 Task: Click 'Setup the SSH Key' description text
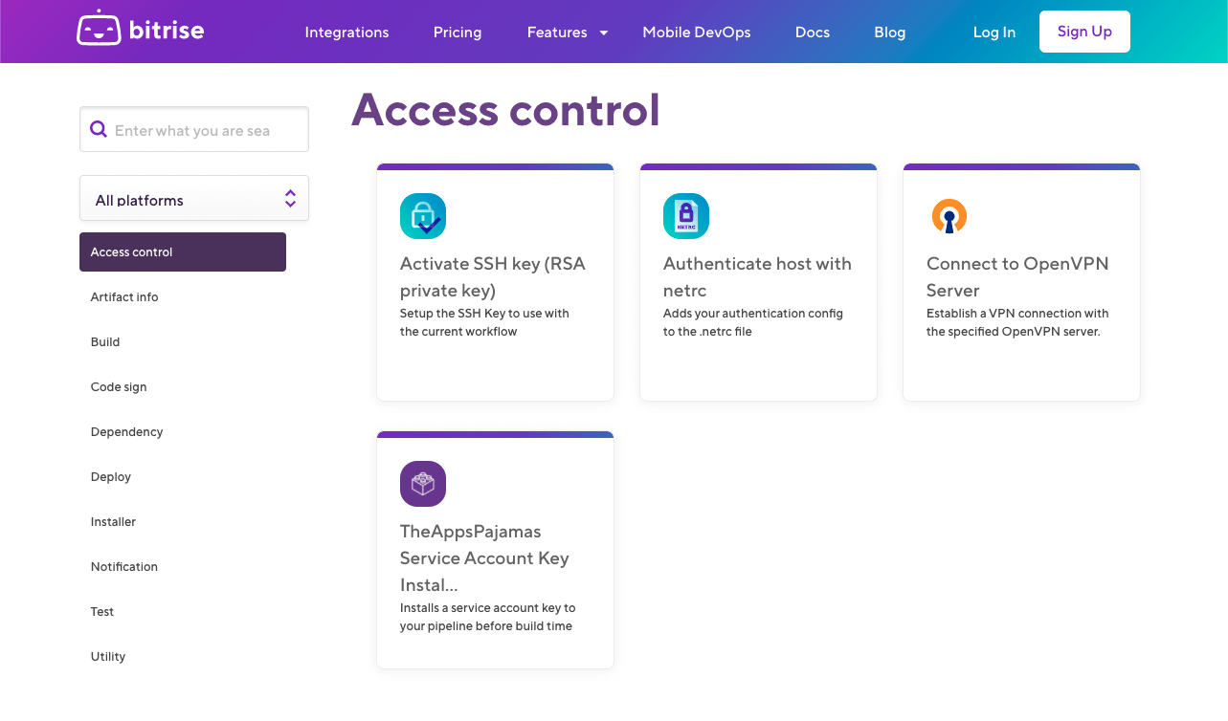point(484,322)
